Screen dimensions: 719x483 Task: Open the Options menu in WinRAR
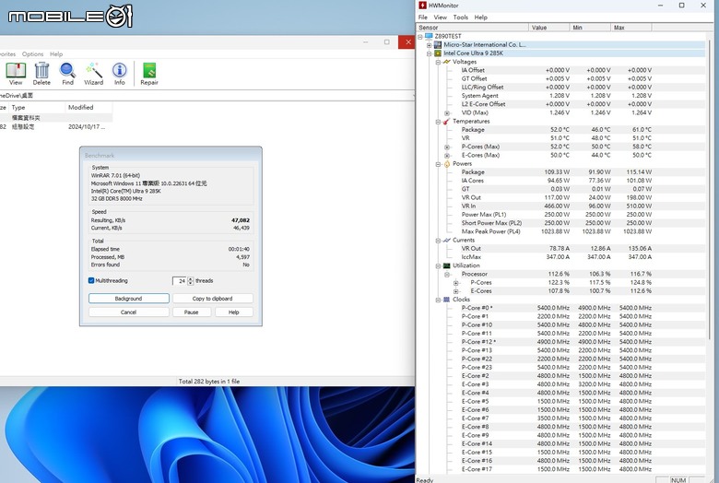click(32, 53)
